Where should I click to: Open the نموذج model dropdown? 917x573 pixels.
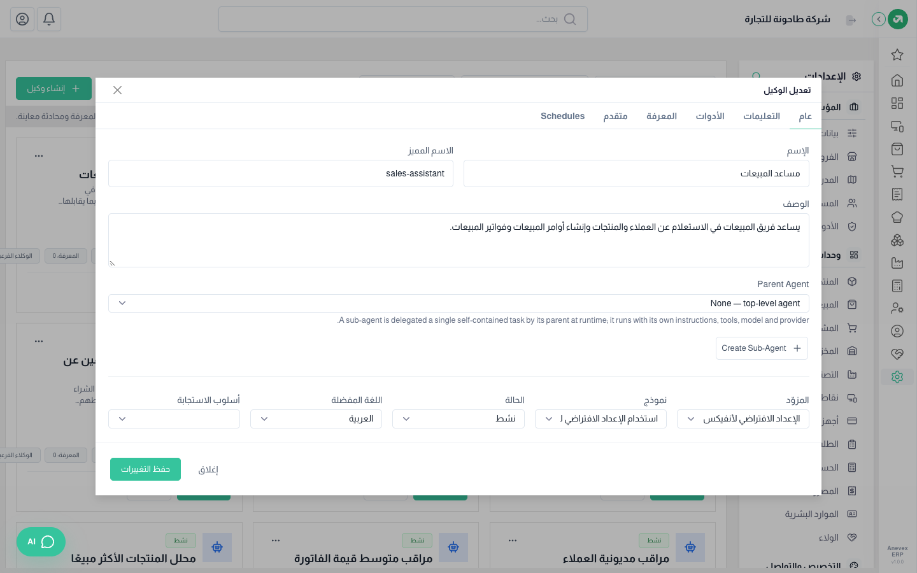click(601, 419)
